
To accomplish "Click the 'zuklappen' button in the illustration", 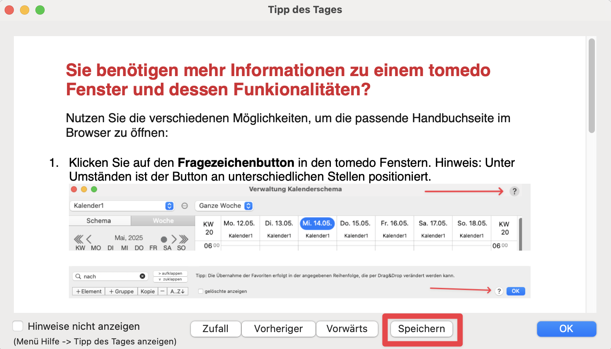I will click(x=170, y=279).
